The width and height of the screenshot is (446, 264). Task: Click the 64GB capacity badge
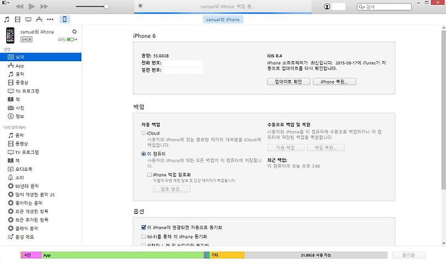pyautogui.click(x=27, y=40)
